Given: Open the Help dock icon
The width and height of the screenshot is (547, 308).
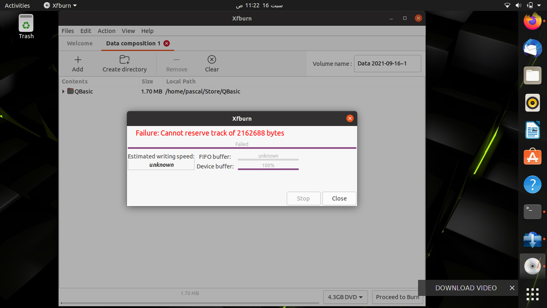Looking at the screenshot, I should (x=532, y=184).
